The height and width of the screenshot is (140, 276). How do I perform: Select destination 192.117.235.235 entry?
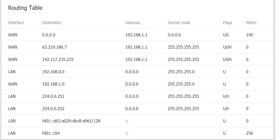point(58,60)
